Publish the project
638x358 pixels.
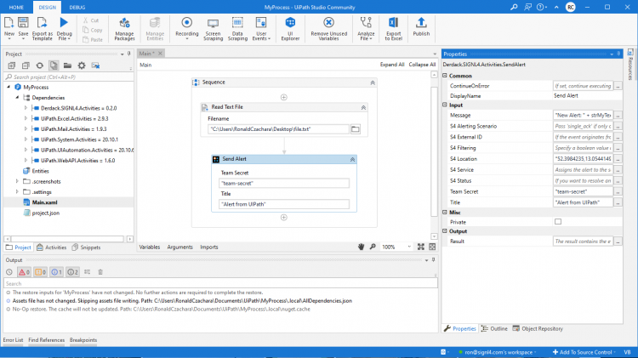421,27
